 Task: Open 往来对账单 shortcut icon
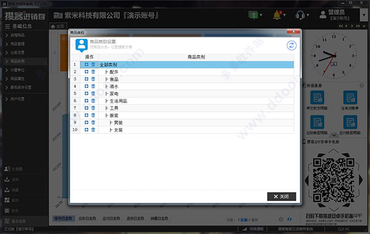(x=350, y=98)
